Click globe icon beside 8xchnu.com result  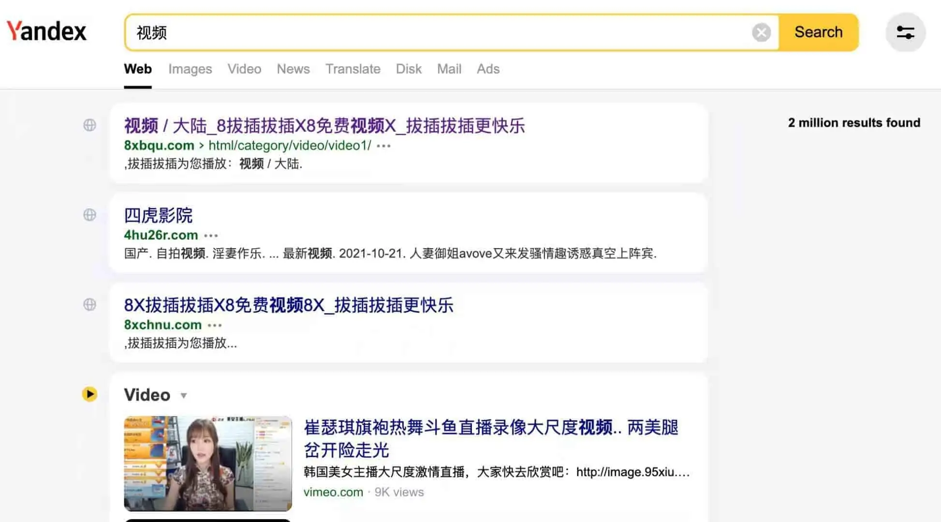[89, 304]
